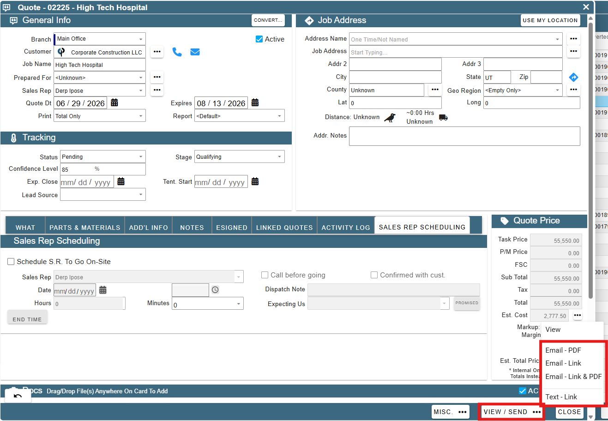The height and width of the screenshot is (421, 608).
Task: Click the ellipsis button beside Job Address field
Action: 573,51
